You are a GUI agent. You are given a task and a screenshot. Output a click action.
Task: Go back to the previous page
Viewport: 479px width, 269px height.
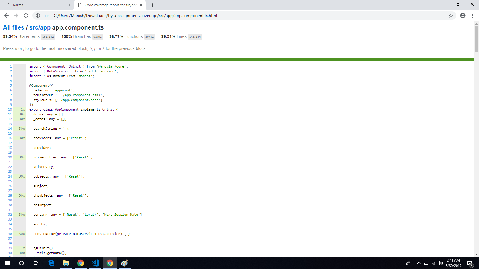coord(7,16)
